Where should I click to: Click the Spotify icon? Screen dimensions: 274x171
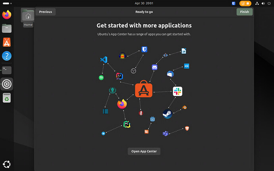(x=101, y=78)
